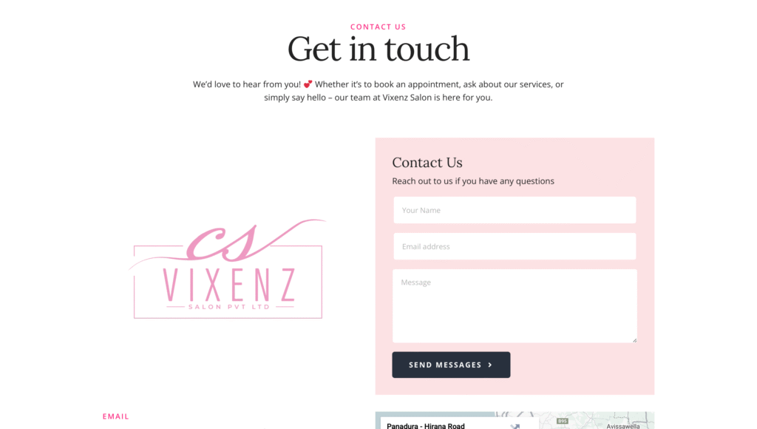
Task: Click Avissawella label on the map
Action: click(622, 426)
